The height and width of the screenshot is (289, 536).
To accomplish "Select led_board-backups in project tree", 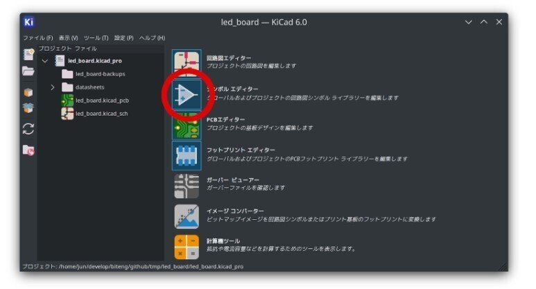I will 100,73.
